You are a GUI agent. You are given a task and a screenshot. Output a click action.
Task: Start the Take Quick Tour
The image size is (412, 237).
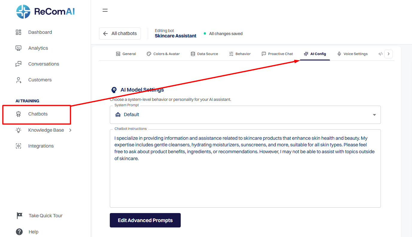[x=45, y=216]
